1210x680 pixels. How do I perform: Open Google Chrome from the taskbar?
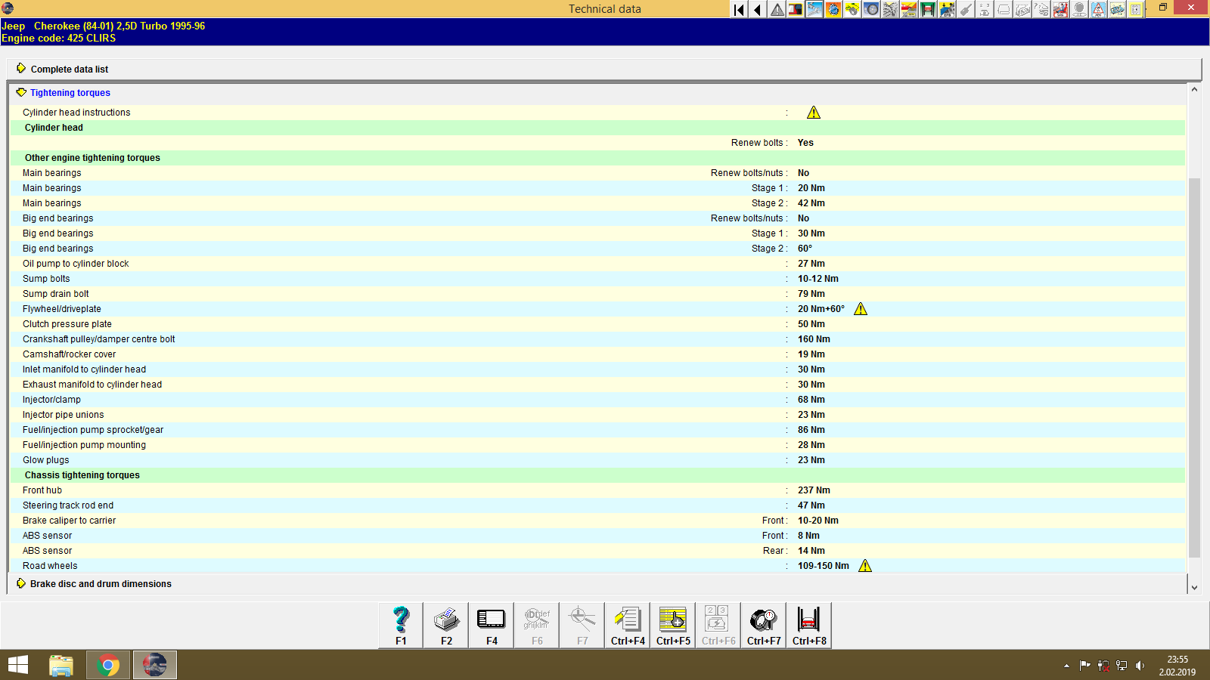[x=108, y=664]
